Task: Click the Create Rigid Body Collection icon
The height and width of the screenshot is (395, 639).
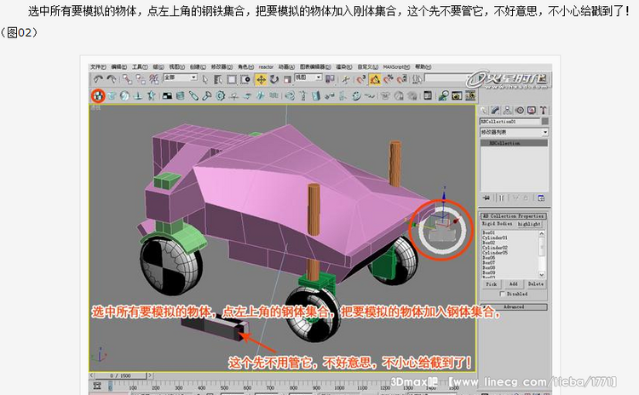Action: [98, 96]
